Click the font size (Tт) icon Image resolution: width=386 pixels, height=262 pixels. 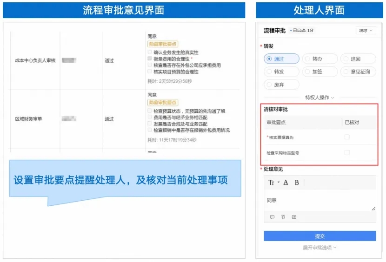point(272,183)
